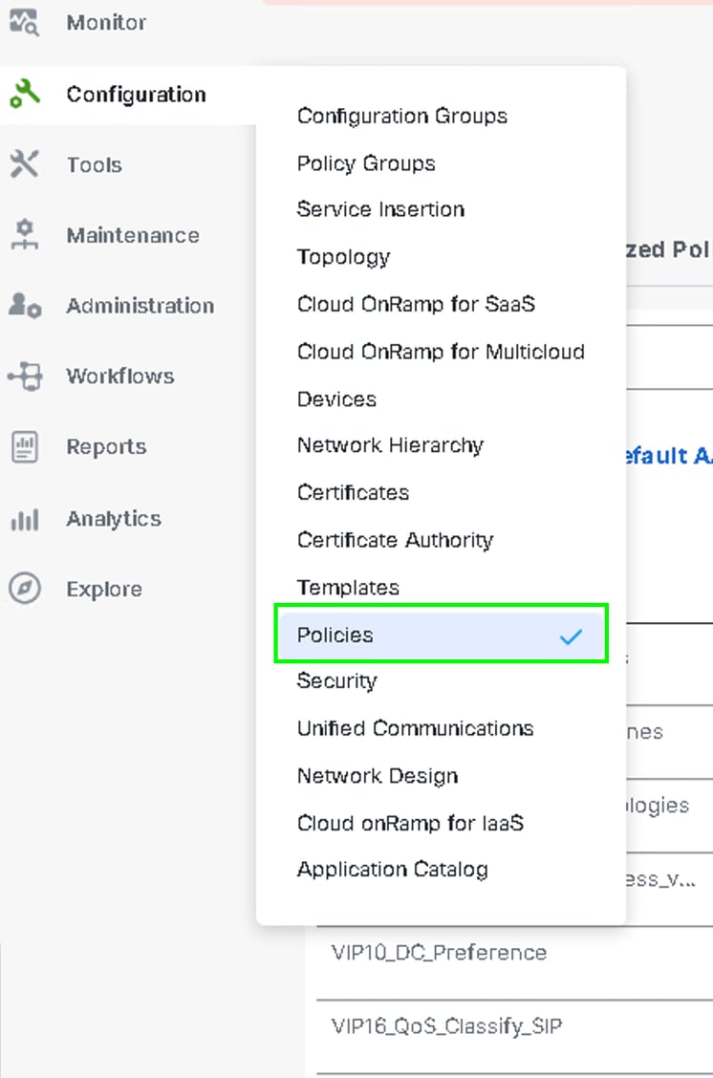Open Application Catalog entry
The width and height of the screenshot is (713, 1078).
[x=393, y=871]
